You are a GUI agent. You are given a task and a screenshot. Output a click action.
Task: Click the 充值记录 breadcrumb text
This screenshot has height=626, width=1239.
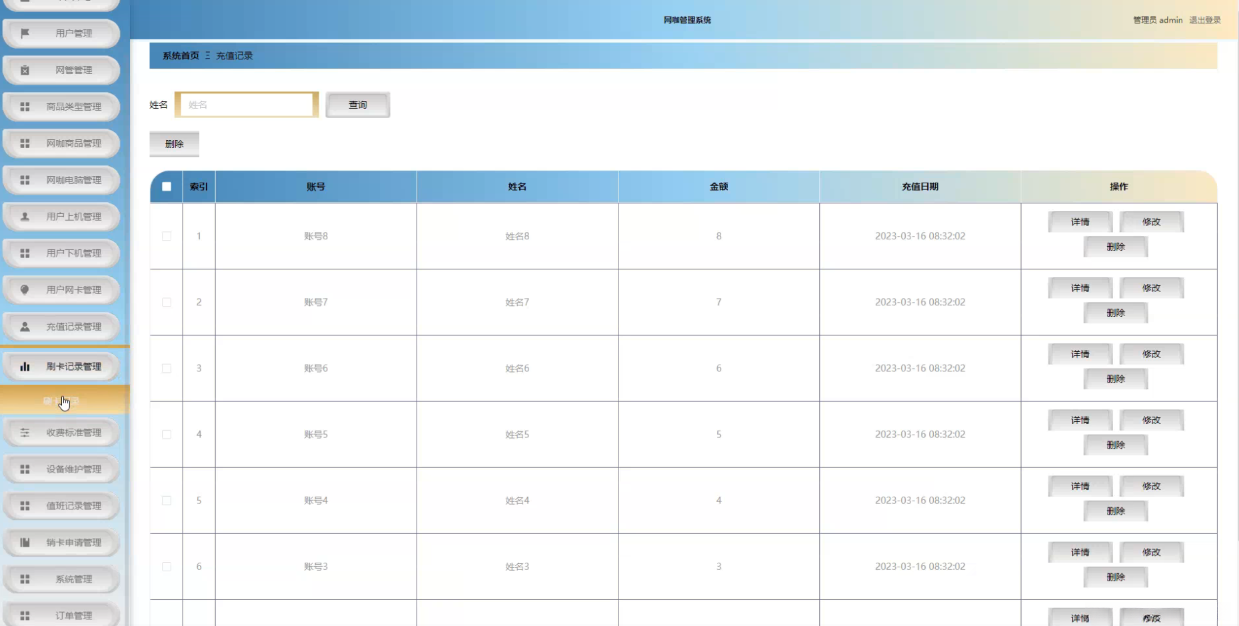(234, 56)
